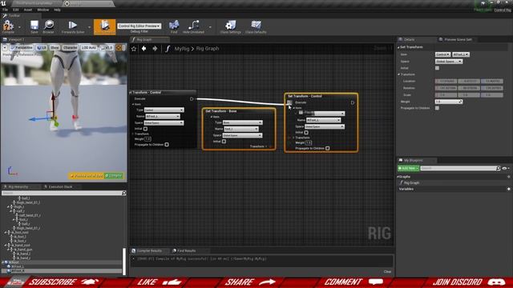Click the orange viewport maximize icon
Screen dimensions: 513x288
(119, 48)
